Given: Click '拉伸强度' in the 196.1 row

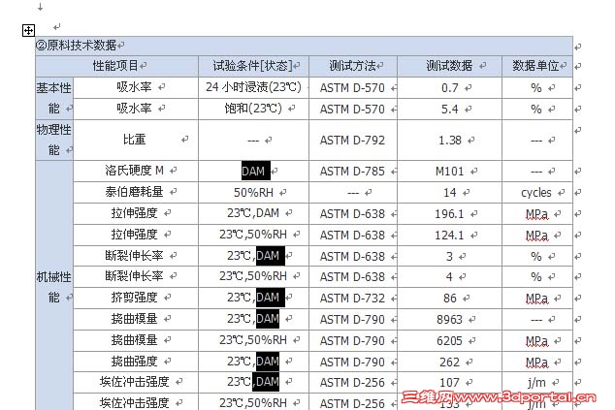Looking at the screenshot, I should coord(134,213).
